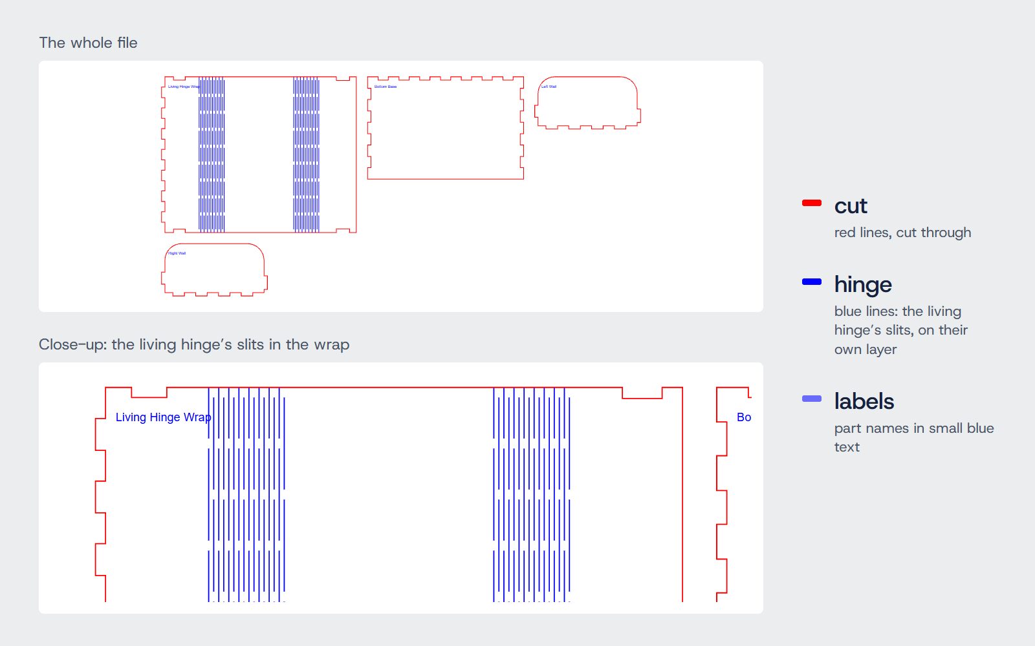The image size is (1035, 646).
Task: Click the left blue slit group in the close-up
Action: [246, 495]
